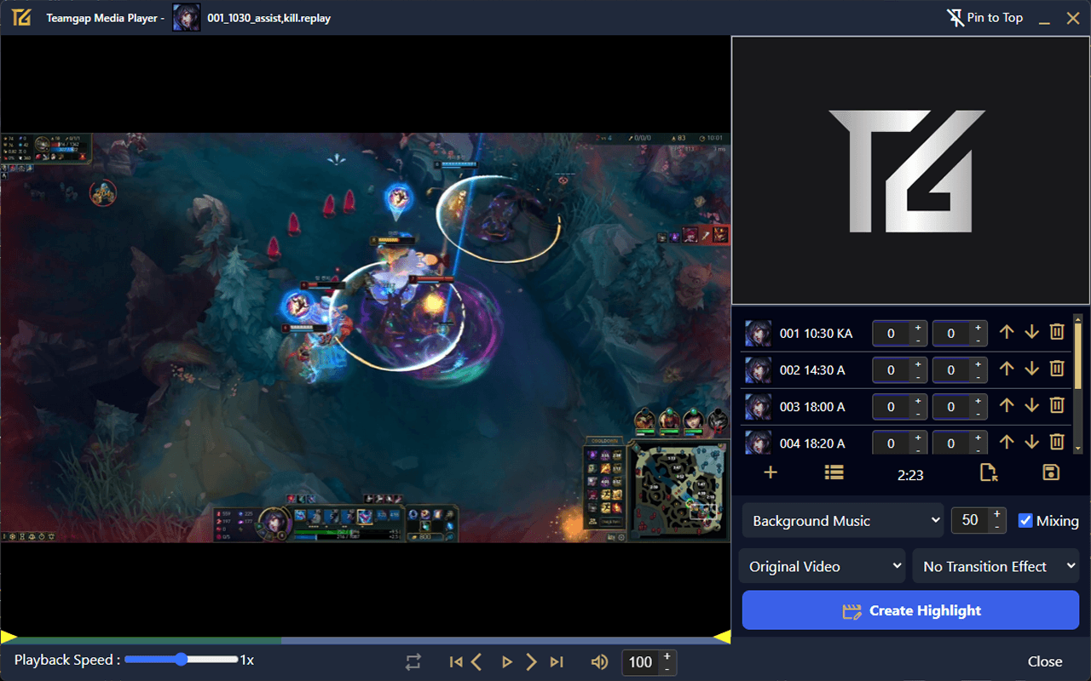
Task: Select clip 003 18:00 A thumbnail
Action: point(758,407)
